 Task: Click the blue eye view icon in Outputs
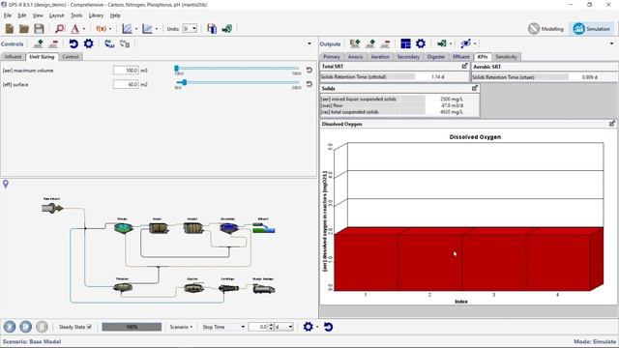click(x=466, y=43)
